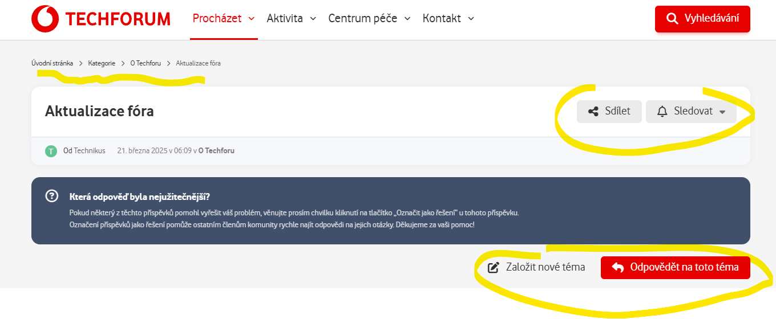This screenshot has height=319, width=776.
Task: Open O Techforu category link by date
Action: [x=216, y=151]
